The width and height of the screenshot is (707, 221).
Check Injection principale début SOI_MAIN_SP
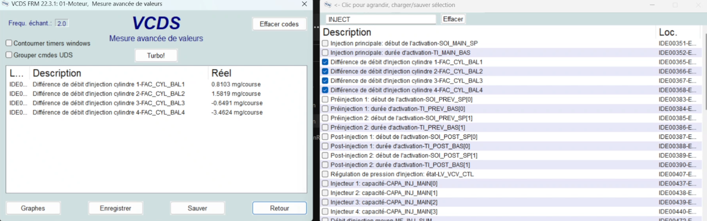tap(325, 43)
